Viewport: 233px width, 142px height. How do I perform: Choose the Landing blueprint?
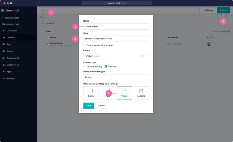pyautogui.click(x=141, y=93)
